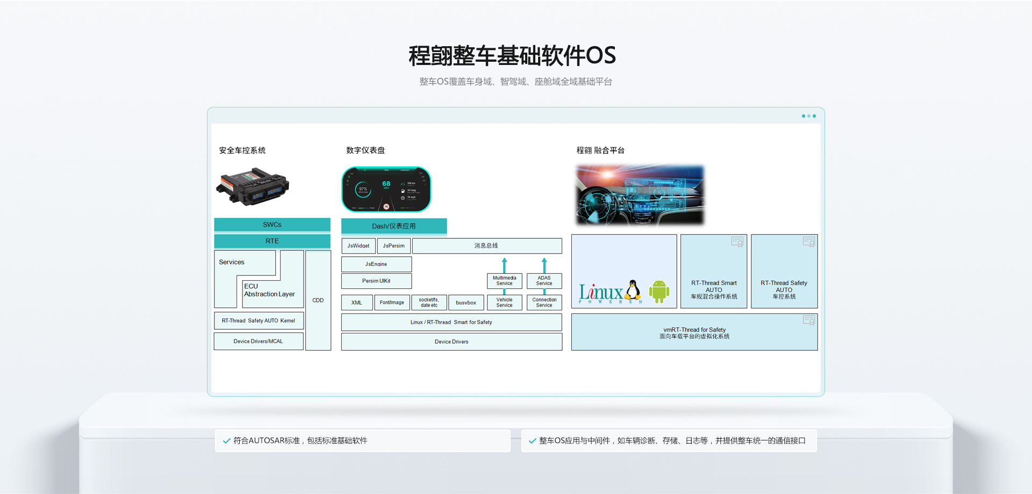Screen dimensions: 1032x494
Task: Select the RTE bar
Action: tap(272, 241)
